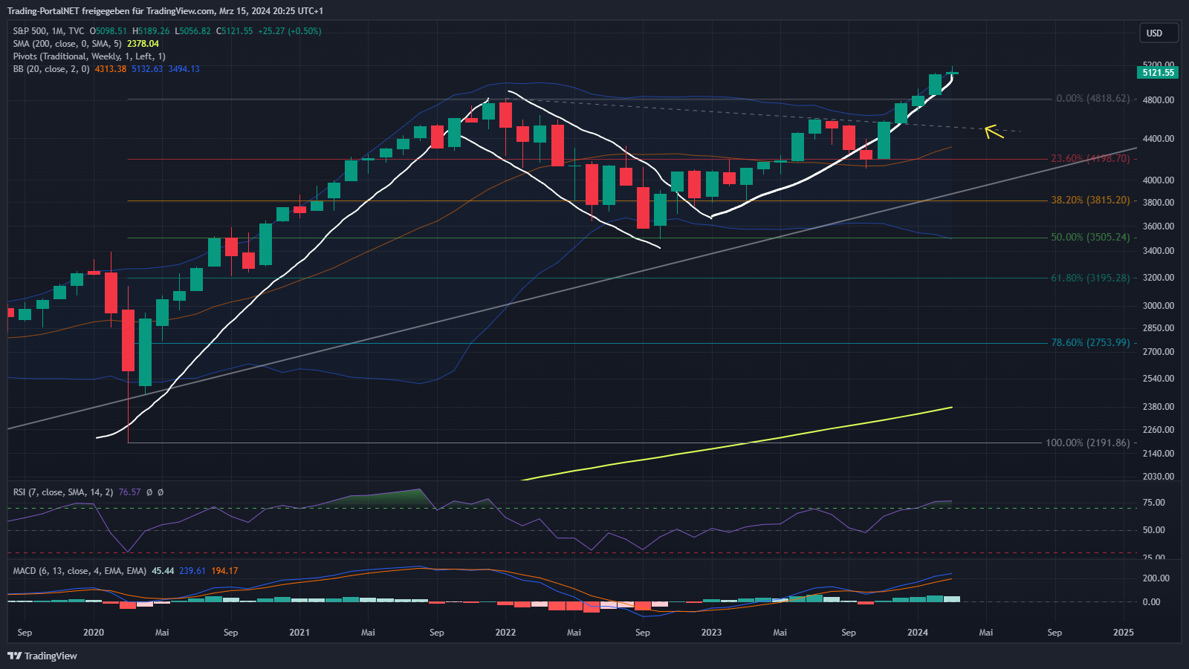Click the 61.80% (3195.28) Fibonacci label
1189x669 pixels.
coord(1089,278)
